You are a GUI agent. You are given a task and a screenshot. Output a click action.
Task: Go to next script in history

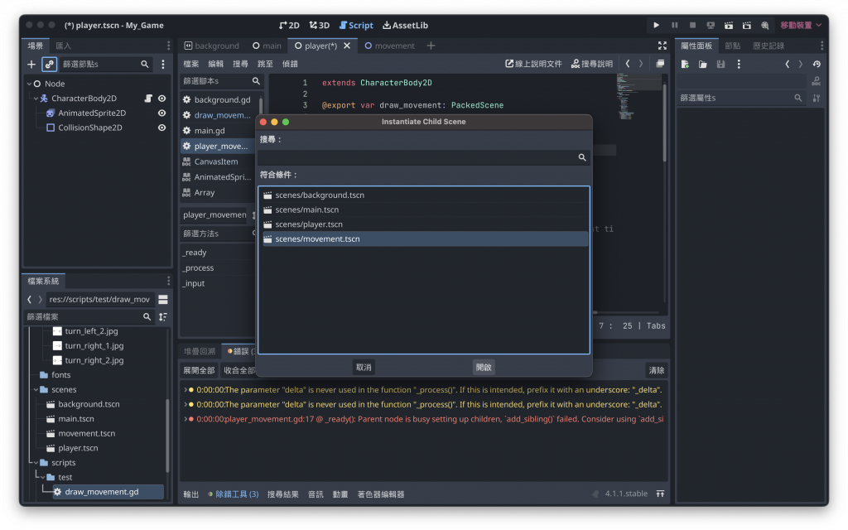coord(641,64)
